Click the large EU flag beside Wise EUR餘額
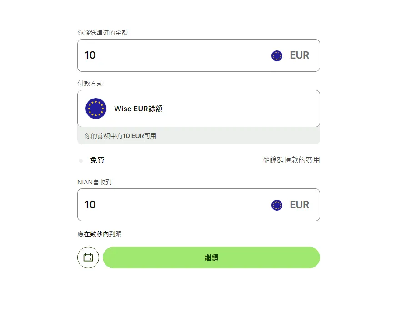The width and height of the screenshot is (401, 312). tap(96, 109)
